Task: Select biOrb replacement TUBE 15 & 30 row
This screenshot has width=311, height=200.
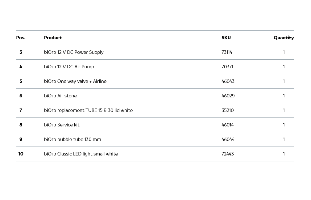Action: pyautogui.click(x=88, y=110)
